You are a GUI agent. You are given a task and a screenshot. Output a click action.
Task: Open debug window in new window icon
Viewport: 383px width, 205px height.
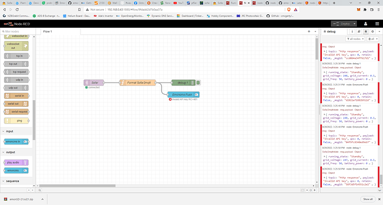point(380,190)
